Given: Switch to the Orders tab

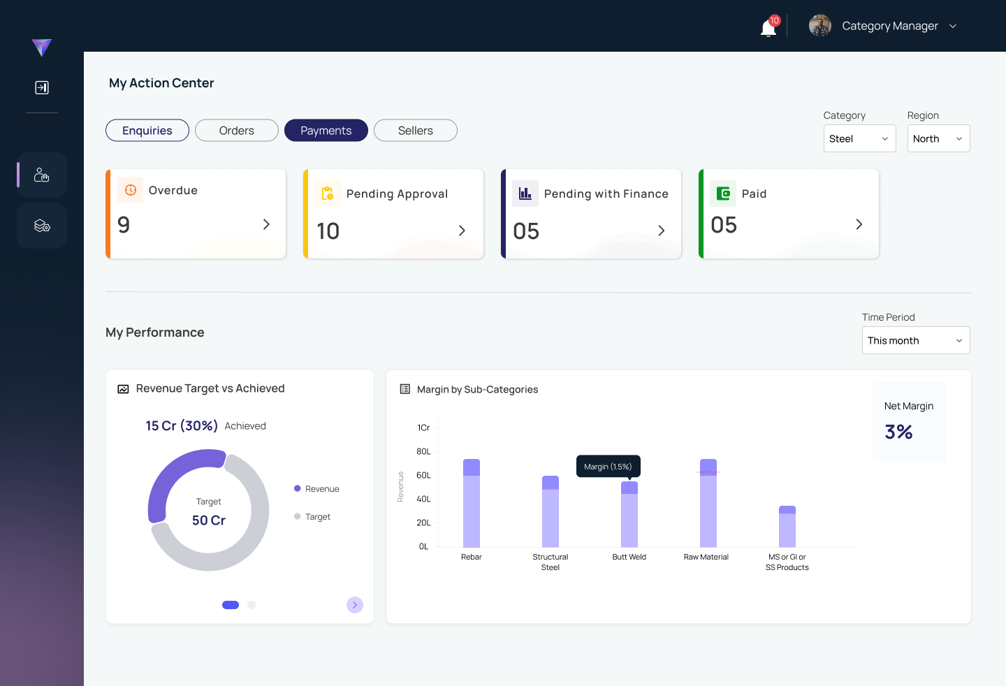Looking at the screenshot, I should [237, 131].
